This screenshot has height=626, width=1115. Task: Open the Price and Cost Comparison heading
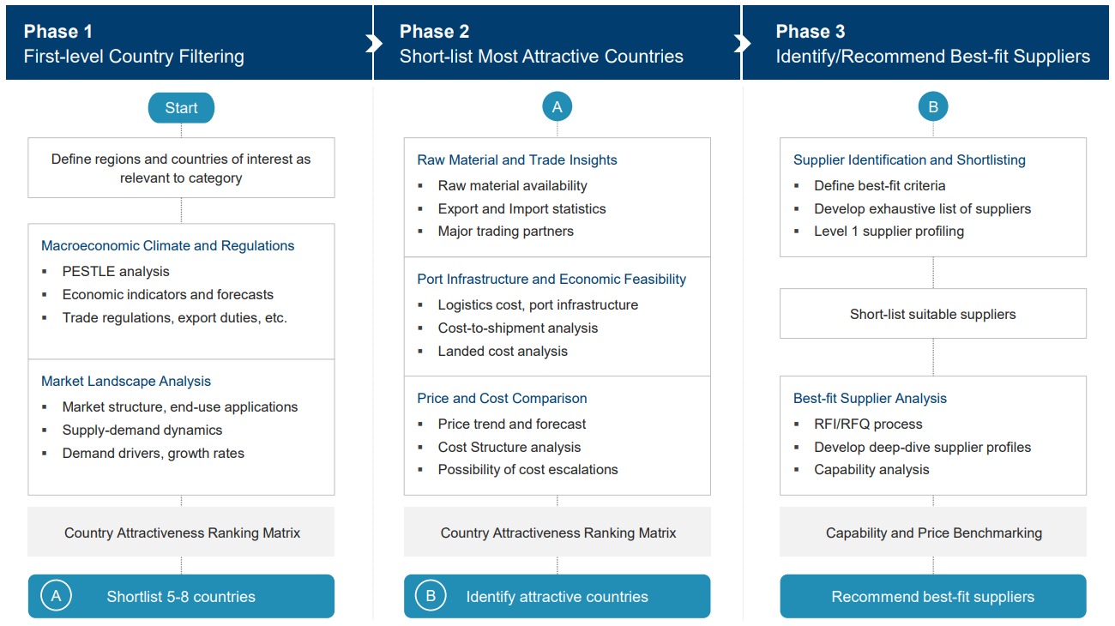pyautogui.click(x=502, y=399)
